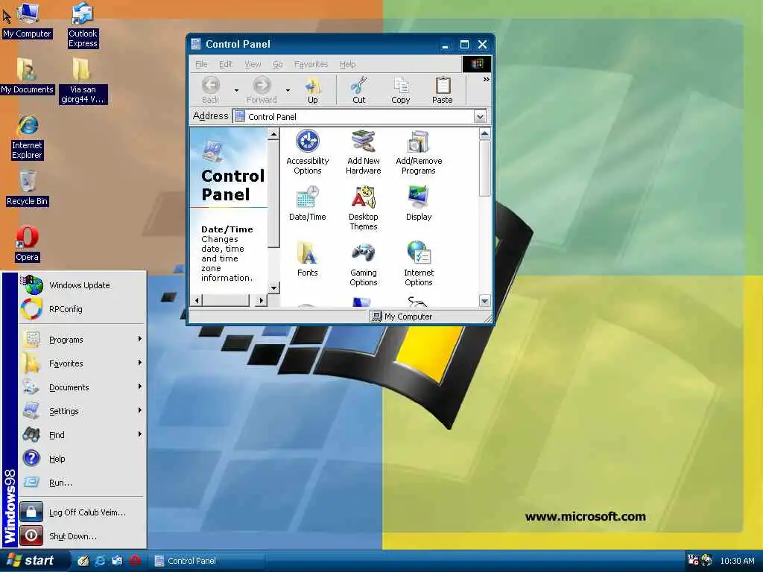Launch Outlook Express from quick launch
This screenshot has width=763, height=572.
pyautogui.click(x=117, y=561)
